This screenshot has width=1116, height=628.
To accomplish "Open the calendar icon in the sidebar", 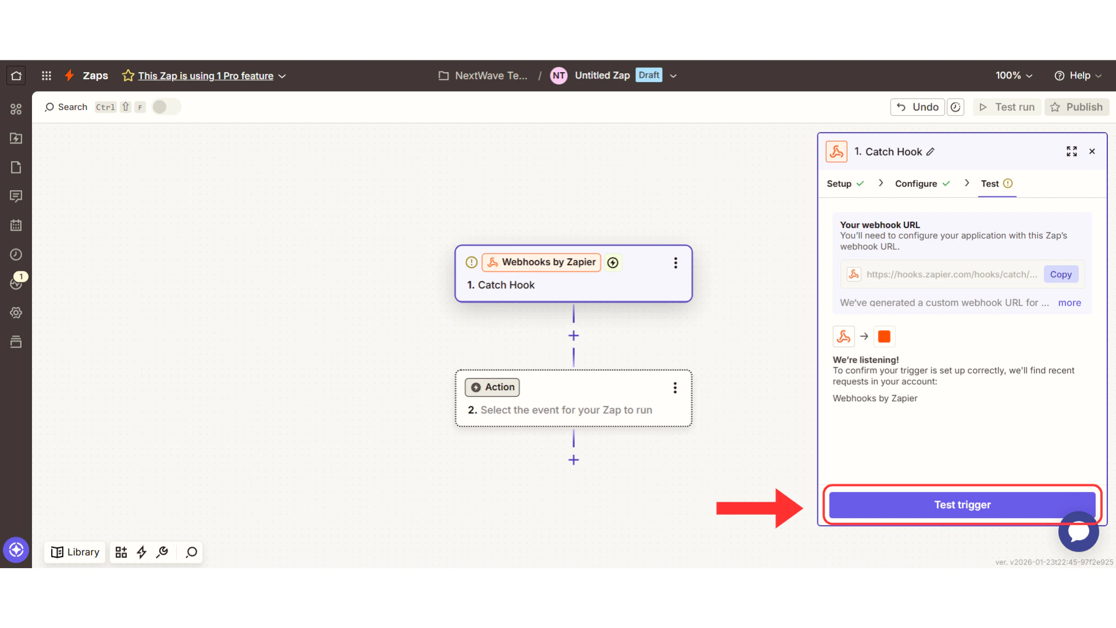I will pos(16,225).
